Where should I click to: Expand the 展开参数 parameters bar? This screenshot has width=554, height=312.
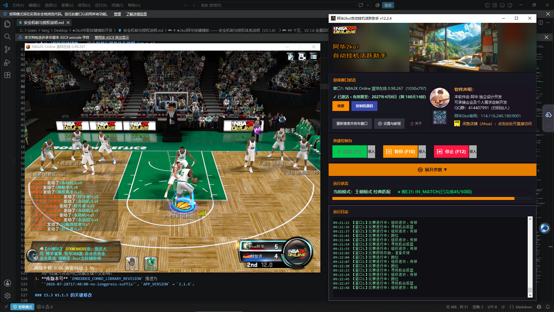[432, 170]
